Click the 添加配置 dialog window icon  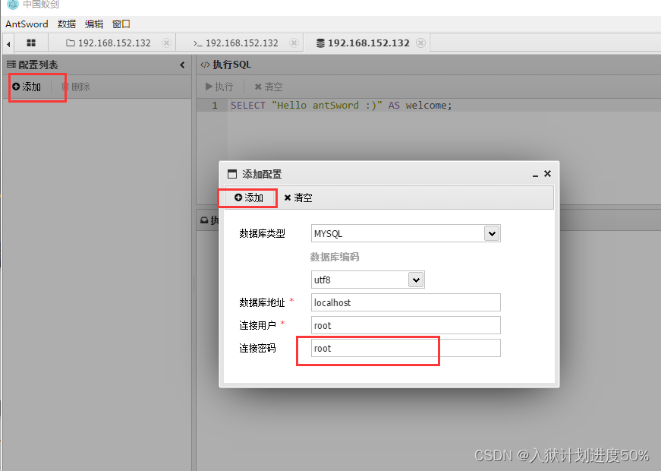click(x=232, y=174)
